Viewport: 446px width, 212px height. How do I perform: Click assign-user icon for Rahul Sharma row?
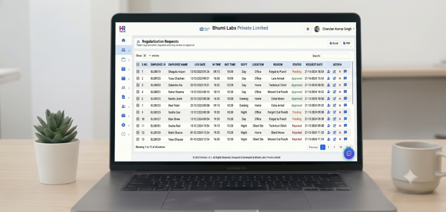click(328, 92)
